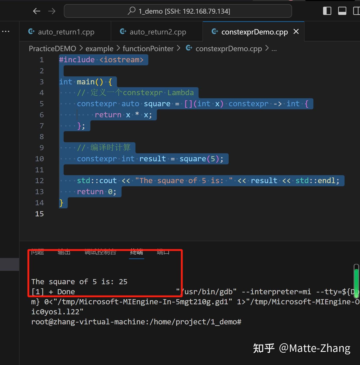Viewport: 360px width, 365px height.
Task: Close the constexprDemo.cpp tab
Action: tap(296, 32)
